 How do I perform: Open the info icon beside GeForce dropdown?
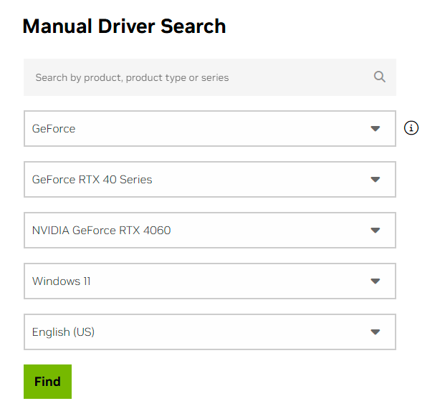click(411, 128)
